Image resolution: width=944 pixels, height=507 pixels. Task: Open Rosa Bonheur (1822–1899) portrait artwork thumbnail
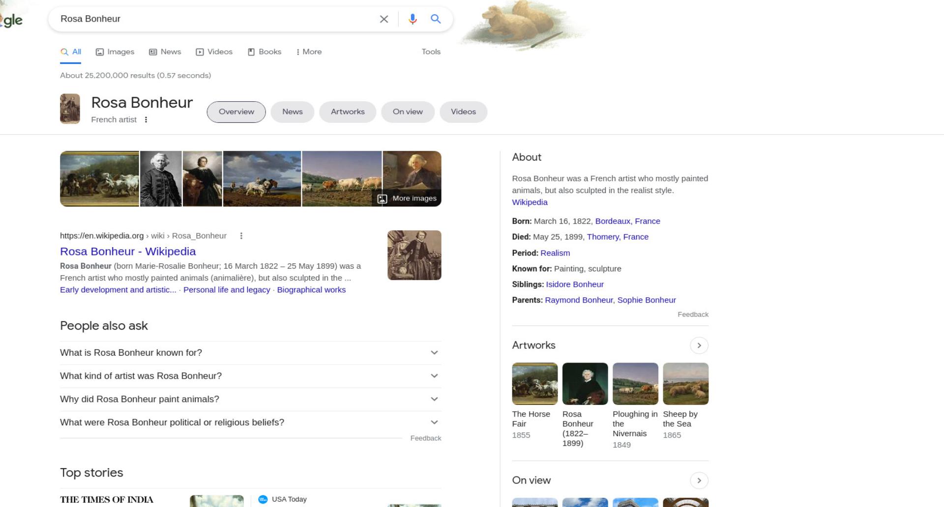coord(585,384)
